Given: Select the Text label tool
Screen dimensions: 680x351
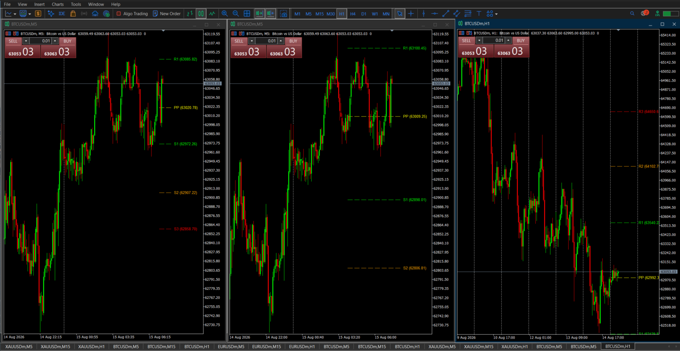Looking at the screenshot, I should pos(479,13).
